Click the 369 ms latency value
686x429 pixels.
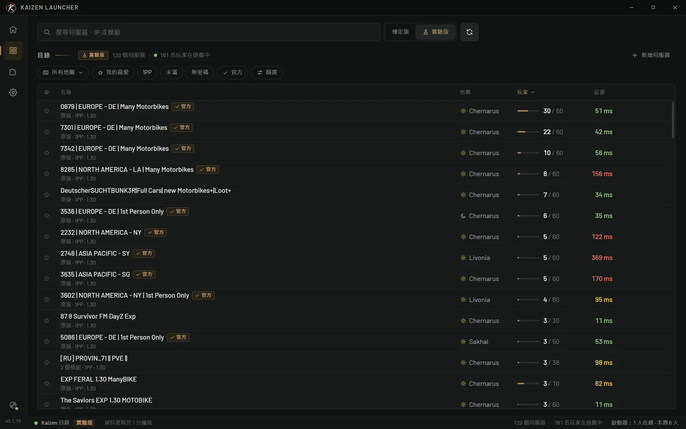(x=602, y=258)
